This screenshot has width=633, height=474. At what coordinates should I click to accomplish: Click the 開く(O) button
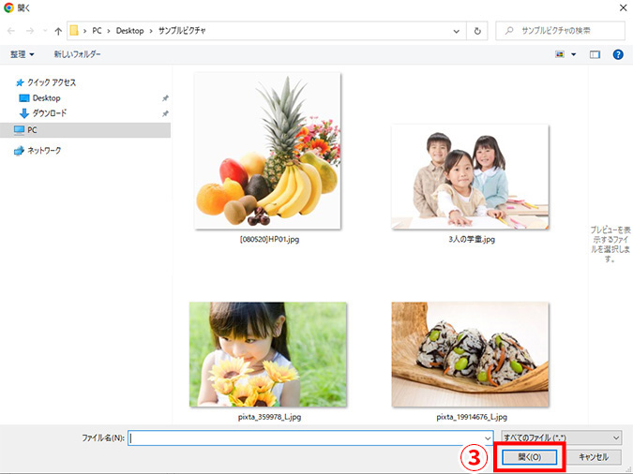pyautogui.click(x=529, y=457)
